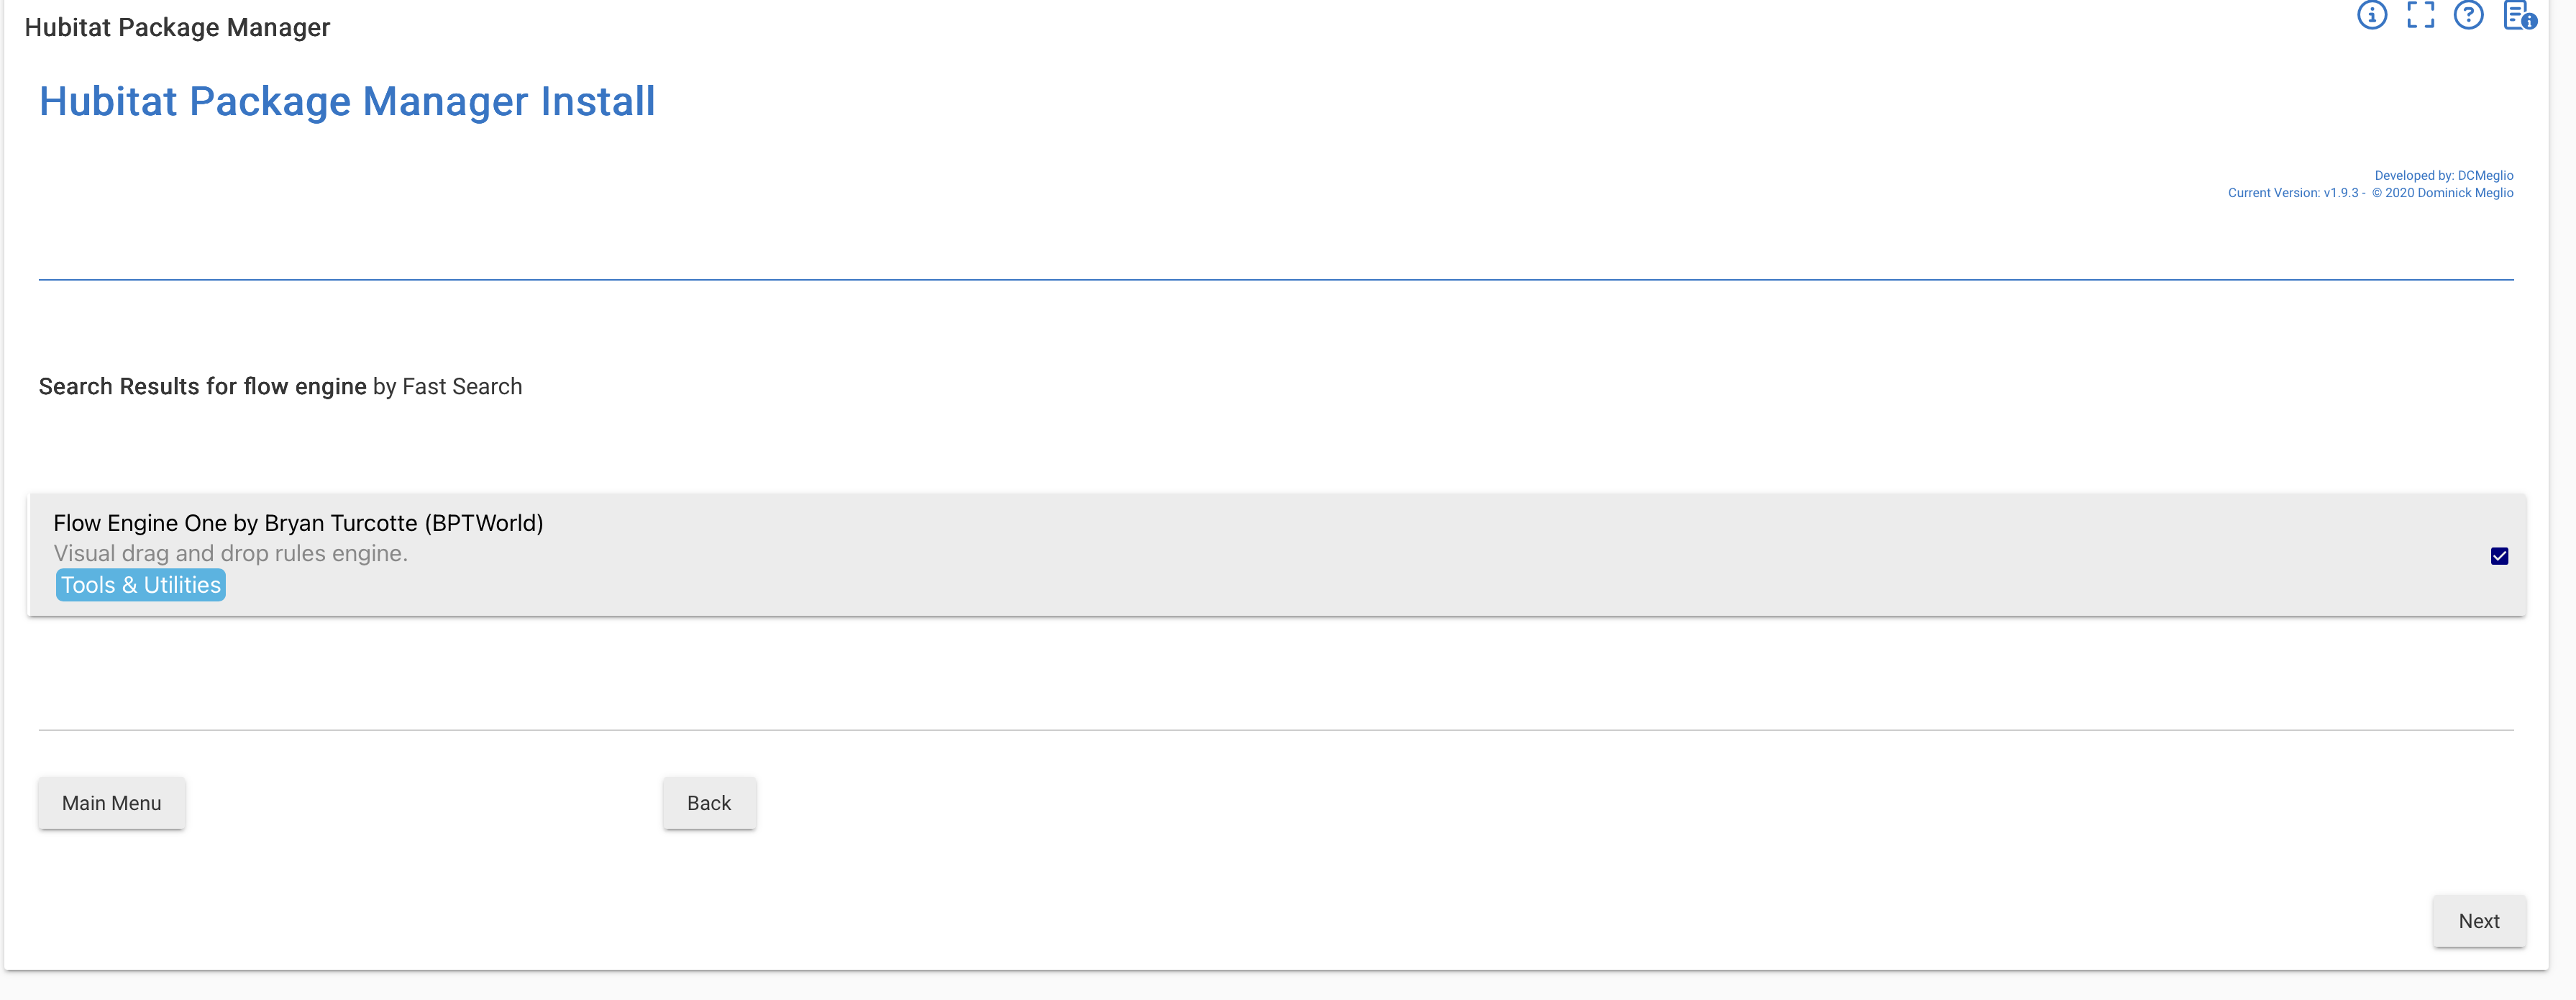
Task: Open the document info icon
Action: coord(2518,15)
